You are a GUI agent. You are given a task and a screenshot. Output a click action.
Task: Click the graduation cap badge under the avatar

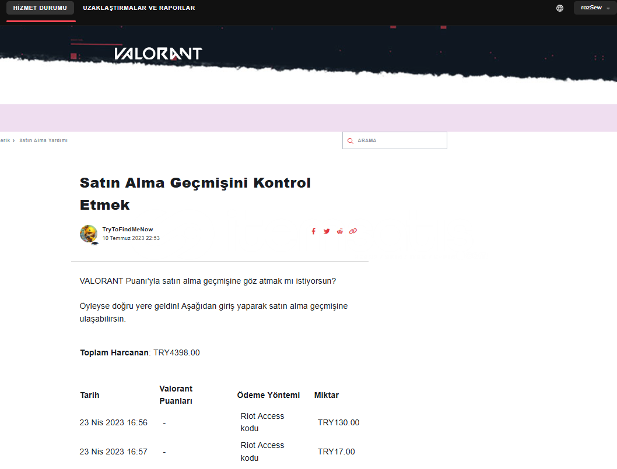click(x=94, y=244)
